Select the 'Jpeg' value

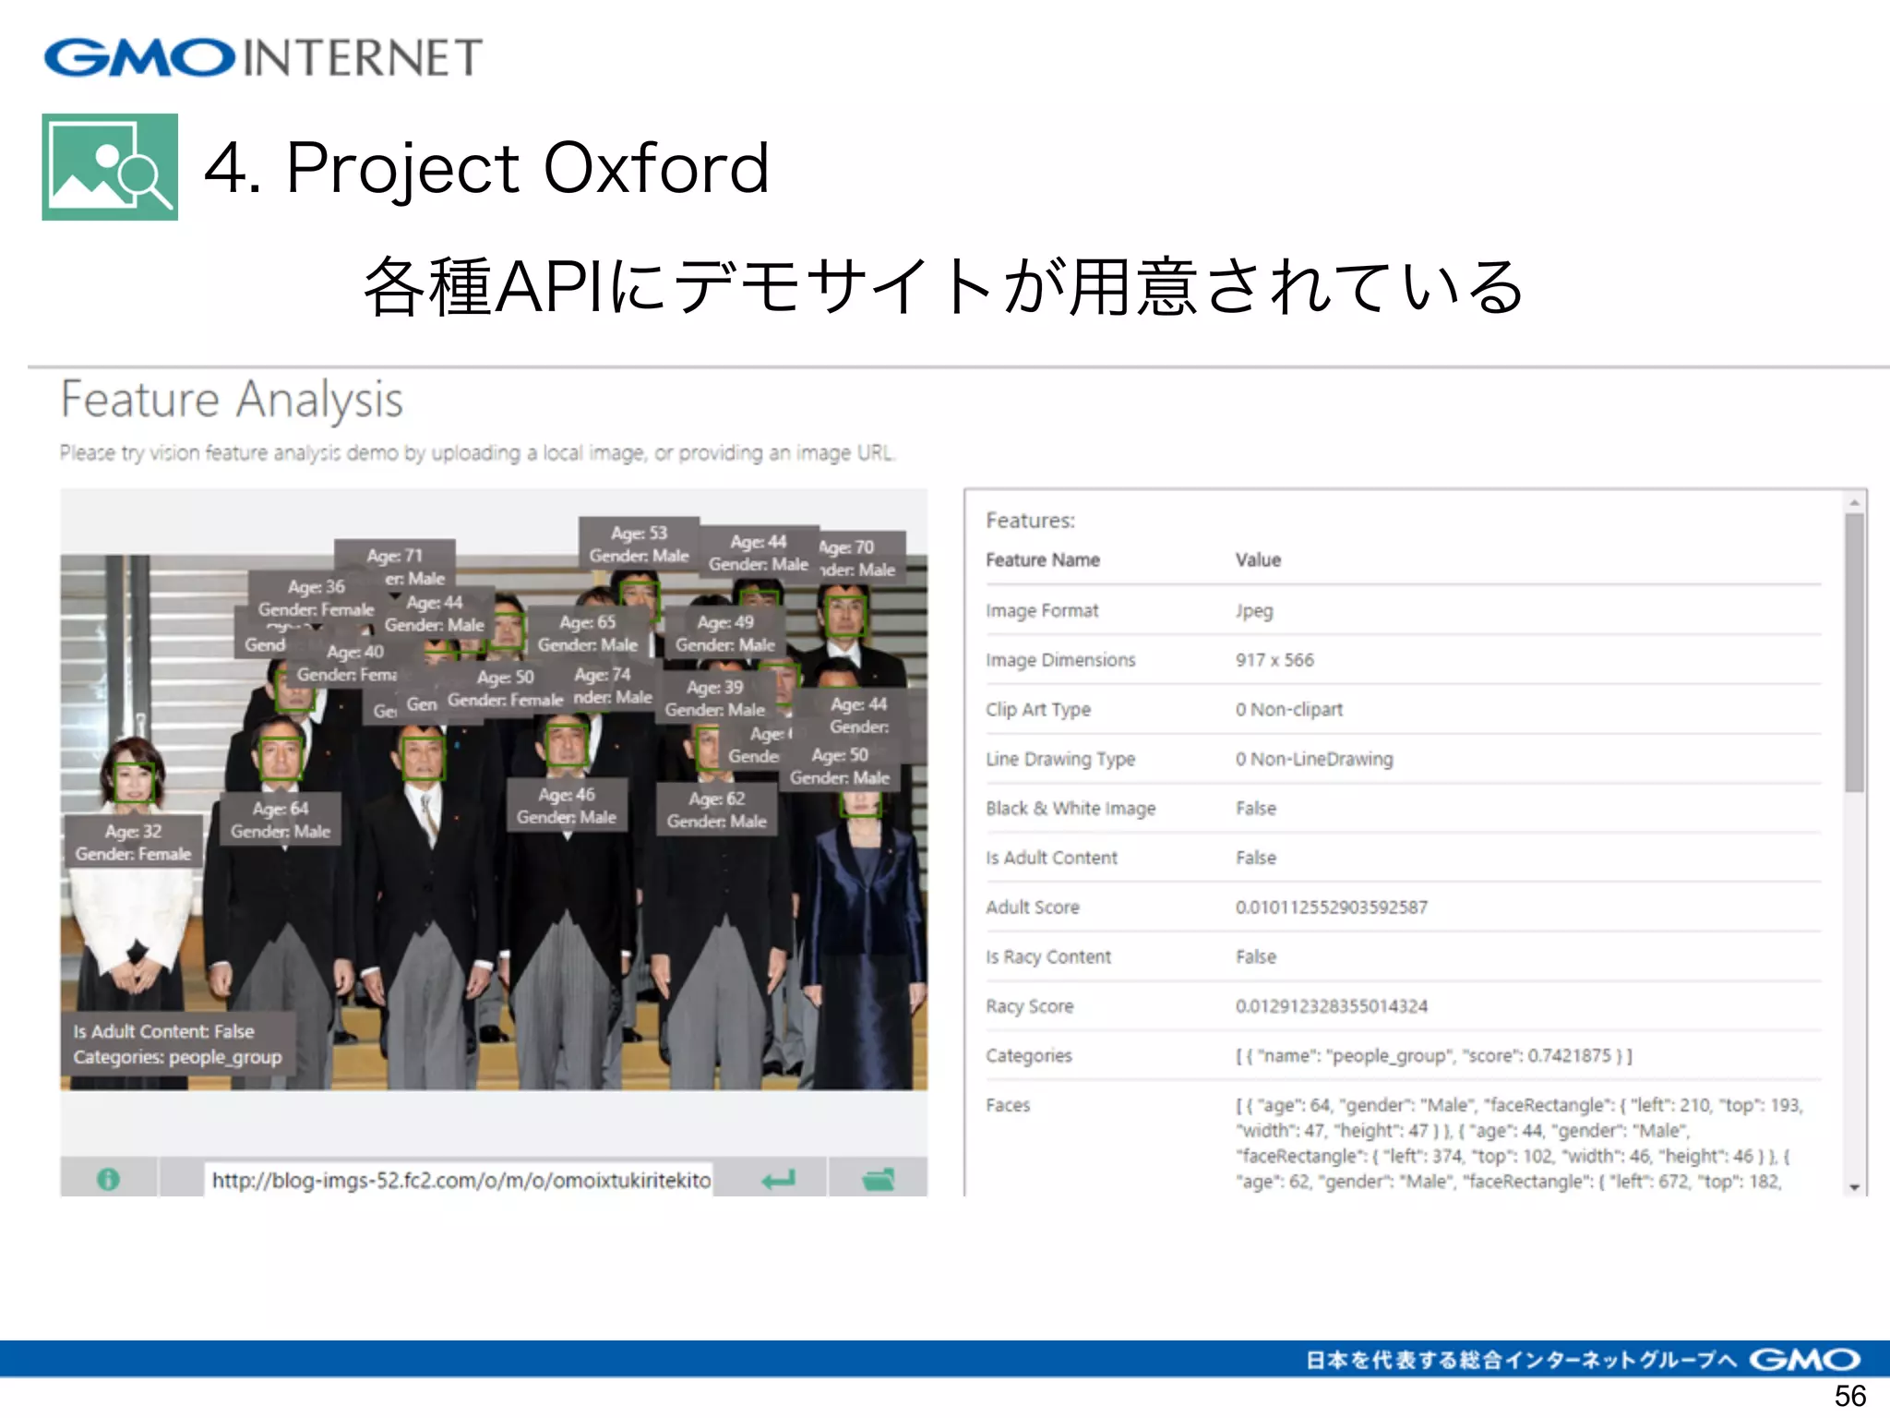click(x=1254, y=611)
